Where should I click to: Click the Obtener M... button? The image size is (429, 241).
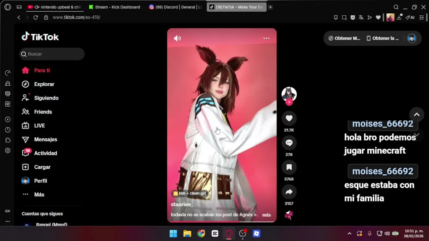pos(344,38)
